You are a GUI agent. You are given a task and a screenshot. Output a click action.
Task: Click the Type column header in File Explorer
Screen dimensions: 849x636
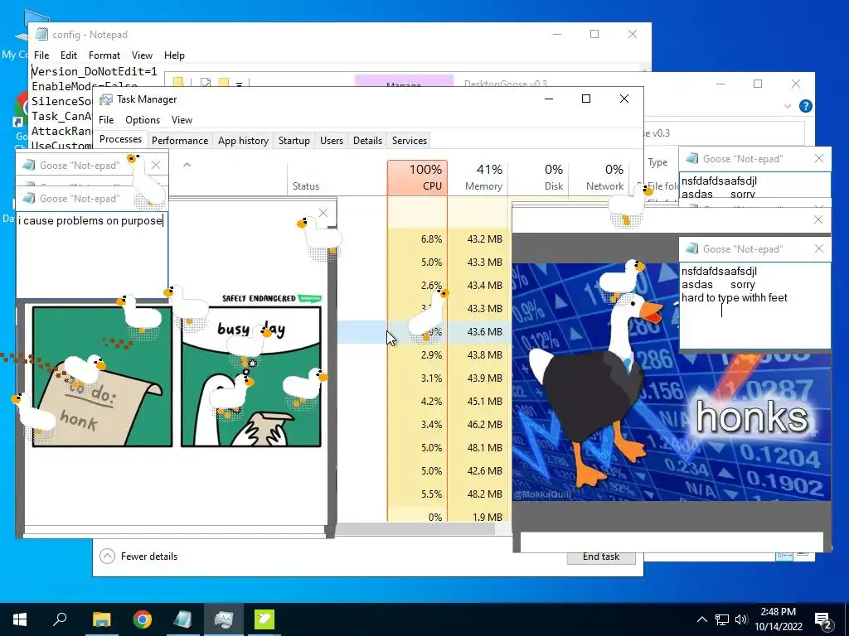pos(657,162)
